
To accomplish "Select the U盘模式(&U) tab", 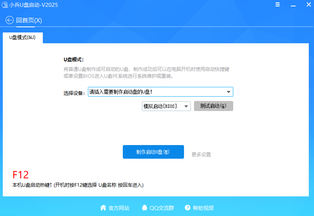I will (x=23, y=38).
